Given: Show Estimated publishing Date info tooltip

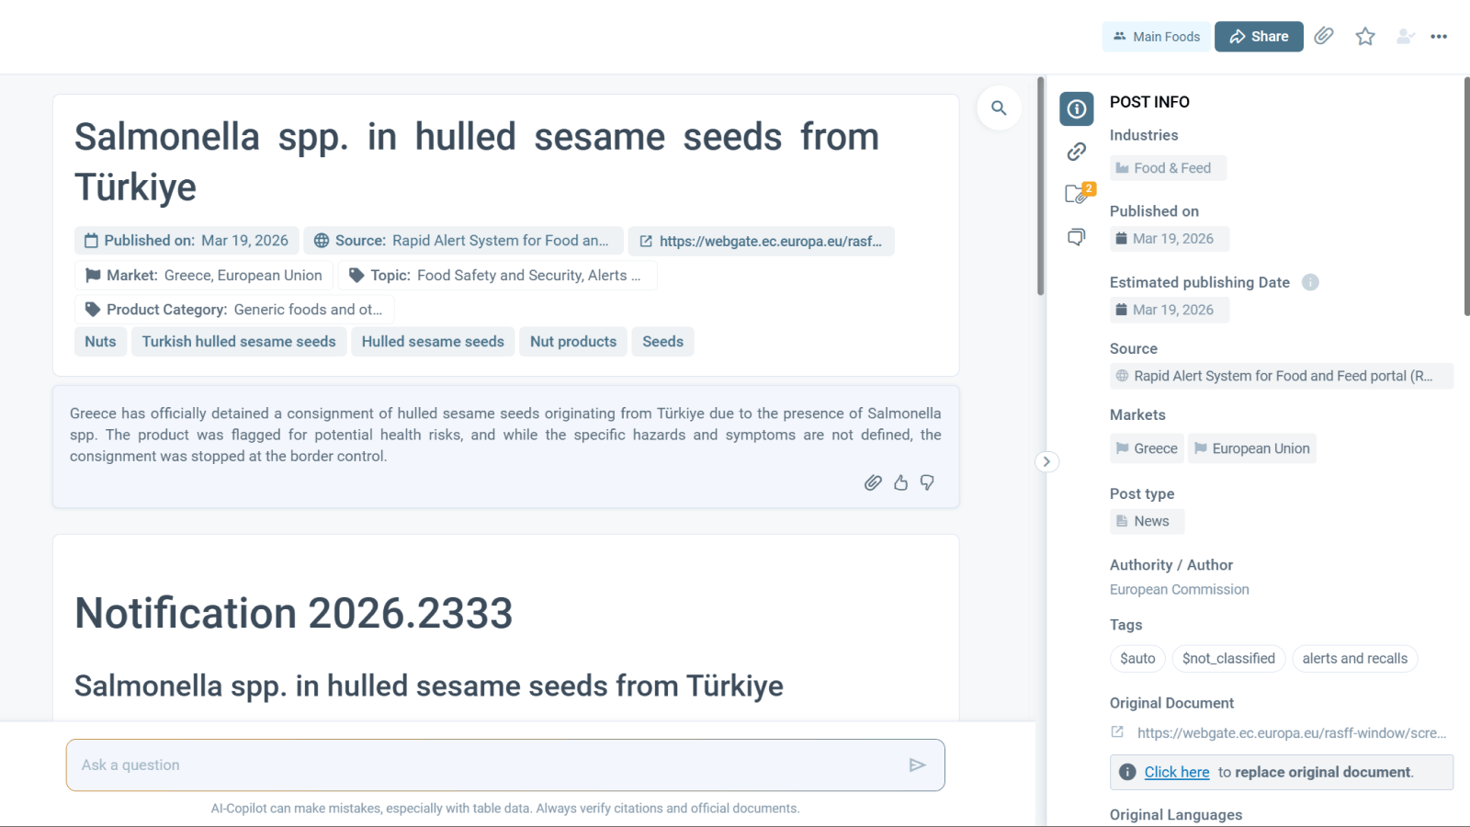Looking at the screenshot, I should pos(1310,282).
